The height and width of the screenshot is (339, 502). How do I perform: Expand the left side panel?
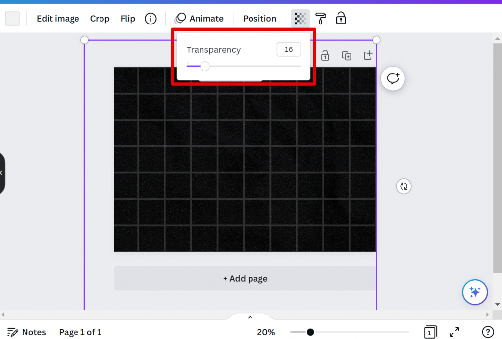(2, 172)
